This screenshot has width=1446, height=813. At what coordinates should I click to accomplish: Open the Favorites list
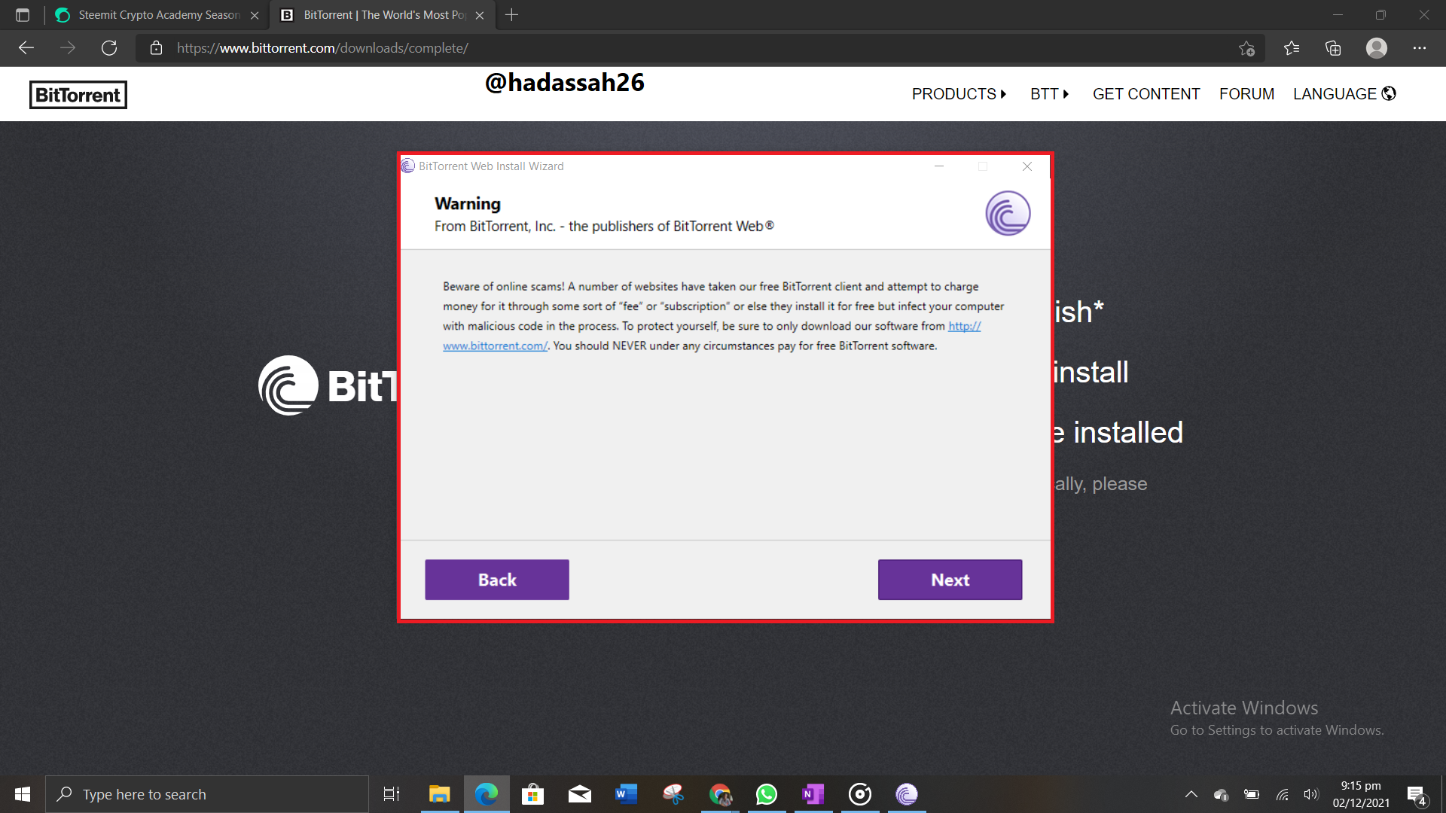pos(1292,48)
